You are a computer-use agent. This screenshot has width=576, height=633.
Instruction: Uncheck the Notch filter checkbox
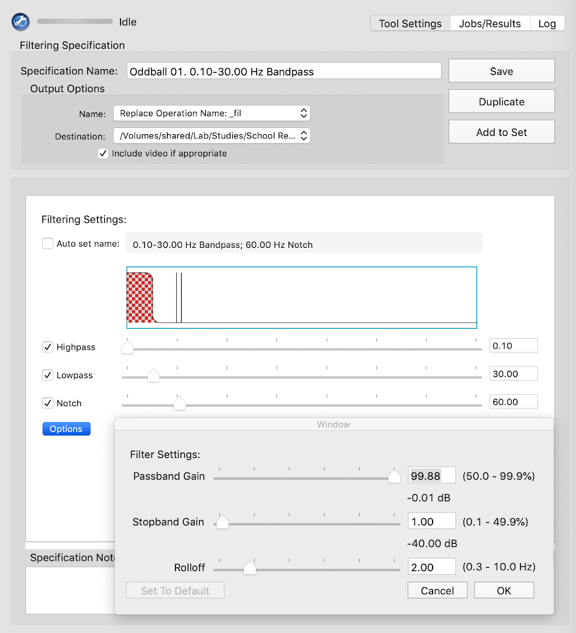(x=48, y=403)
